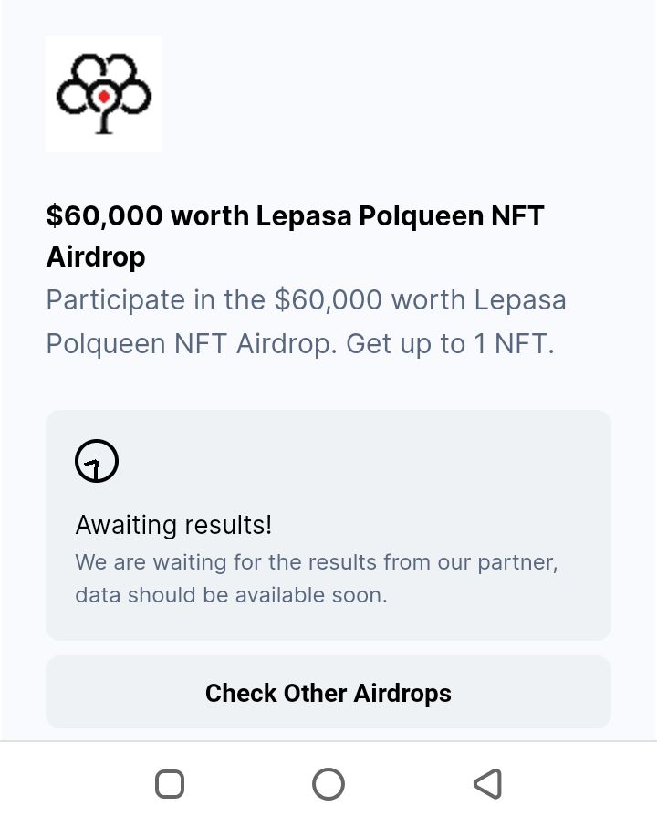Tap the Android home circle icon
657x827 pixels.
point(328,784)
